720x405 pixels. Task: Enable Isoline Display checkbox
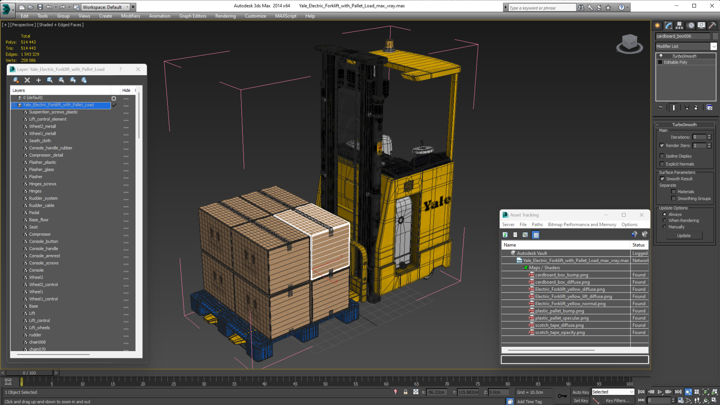662,156
